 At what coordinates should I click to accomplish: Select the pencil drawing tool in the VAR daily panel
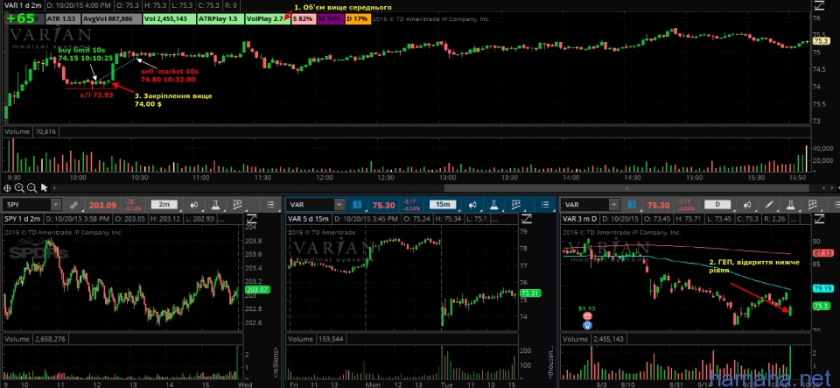point(769,205)
